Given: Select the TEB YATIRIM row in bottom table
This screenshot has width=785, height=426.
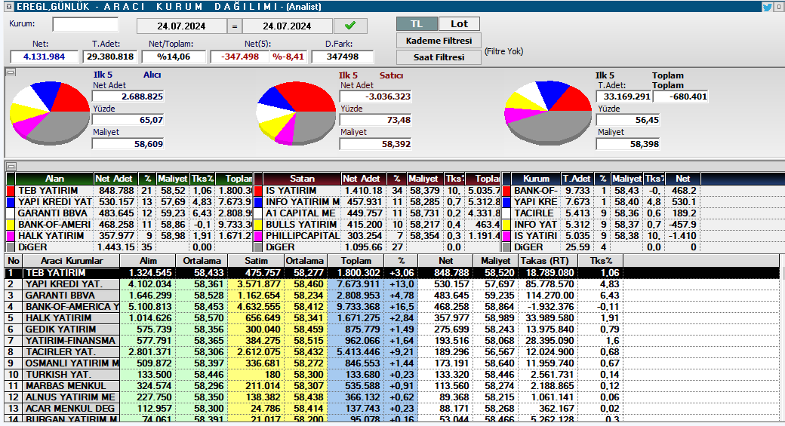Looking at the screenshot, I should click(392, 273).
